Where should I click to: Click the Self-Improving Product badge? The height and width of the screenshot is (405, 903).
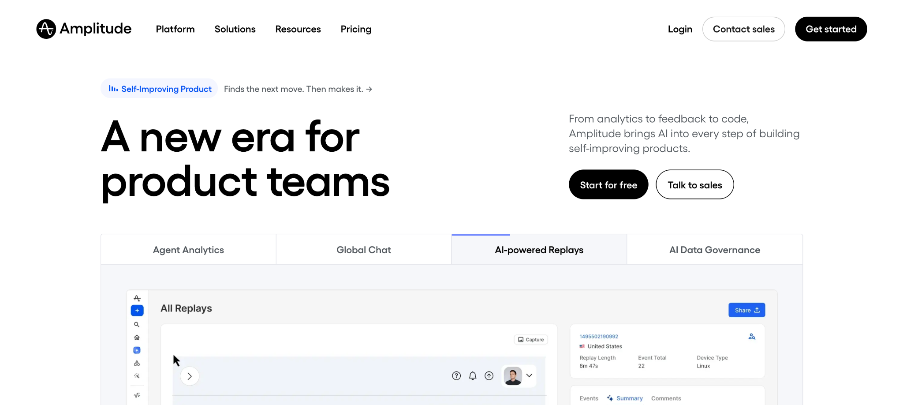159,89
